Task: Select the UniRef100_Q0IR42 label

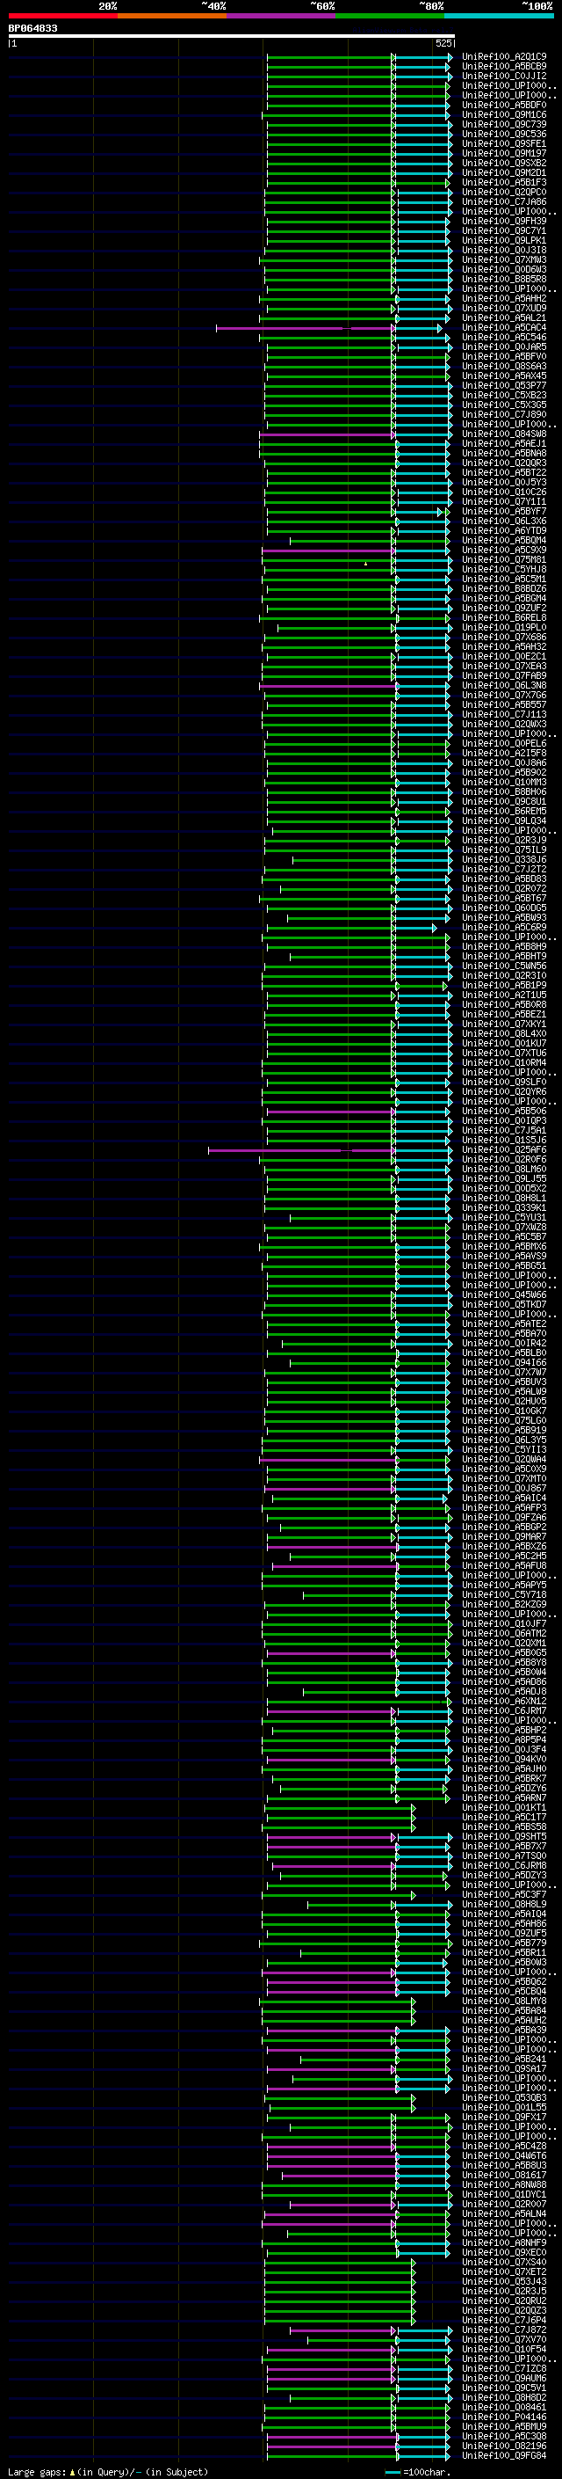Action: tap(504, 1343)
